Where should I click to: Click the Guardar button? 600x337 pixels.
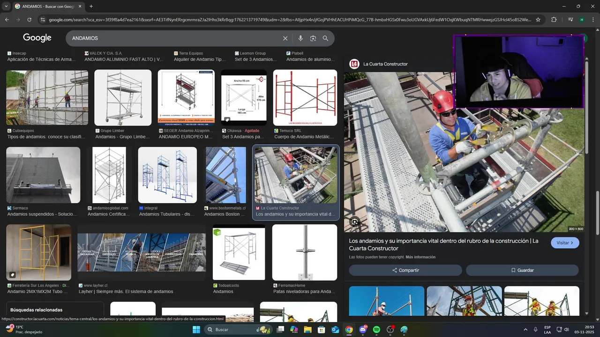pos(522,270)
